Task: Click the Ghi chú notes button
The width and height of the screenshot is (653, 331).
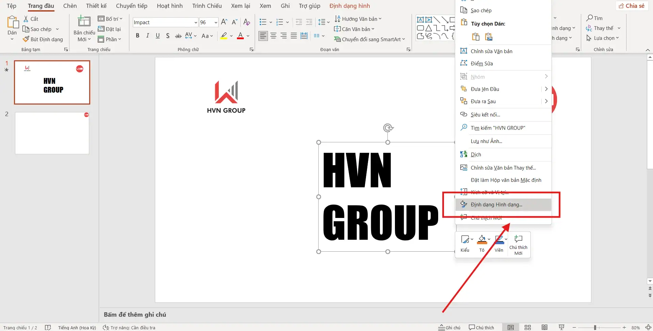Action: click(x=449, y=327)
